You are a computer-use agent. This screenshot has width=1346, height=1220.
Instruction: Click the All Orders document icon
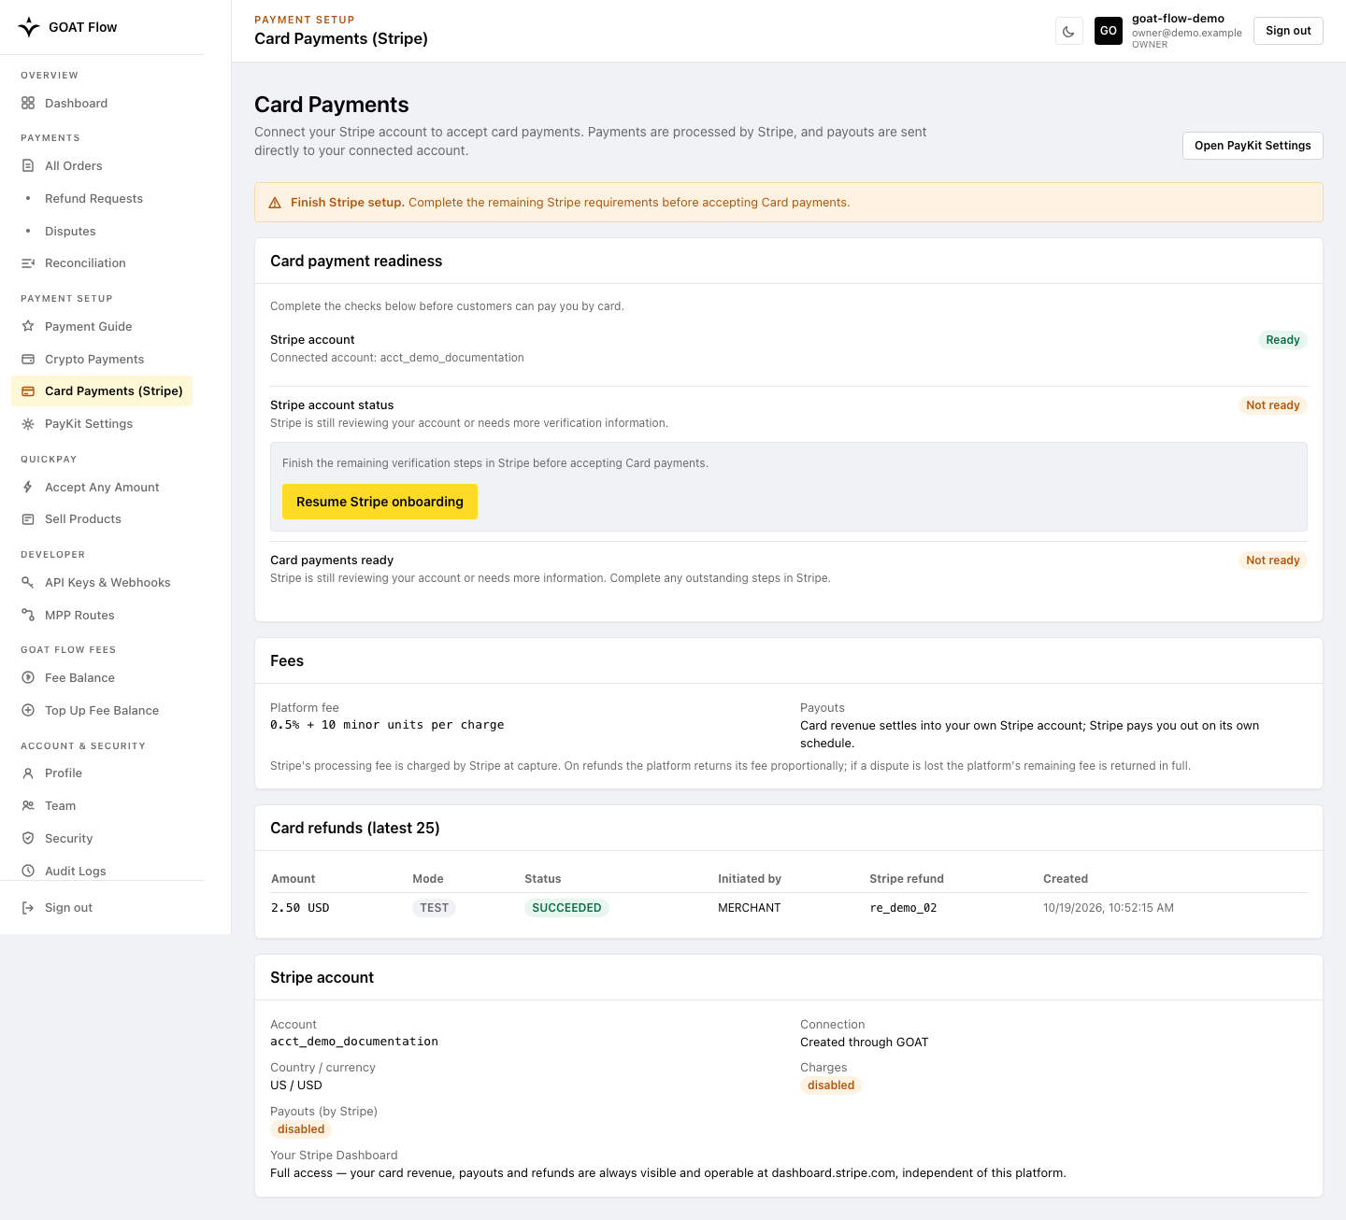pos(28,165)
